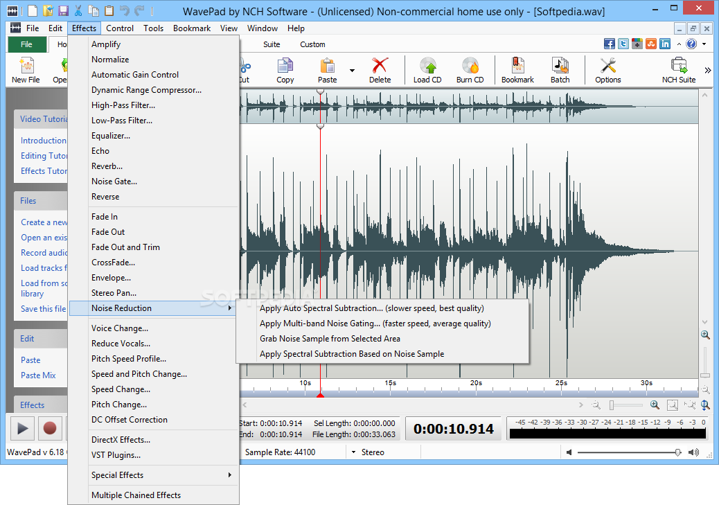719x505 pixels.
Task: Adjust the volume slider handle
Action: (677, 452)
